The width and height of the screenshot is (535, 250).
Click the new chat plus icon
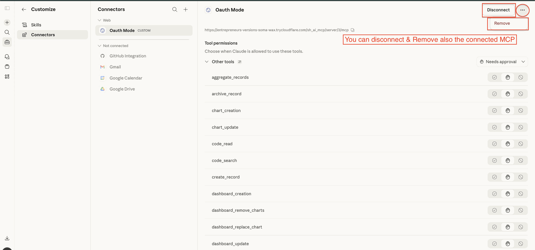coord(7,22)
